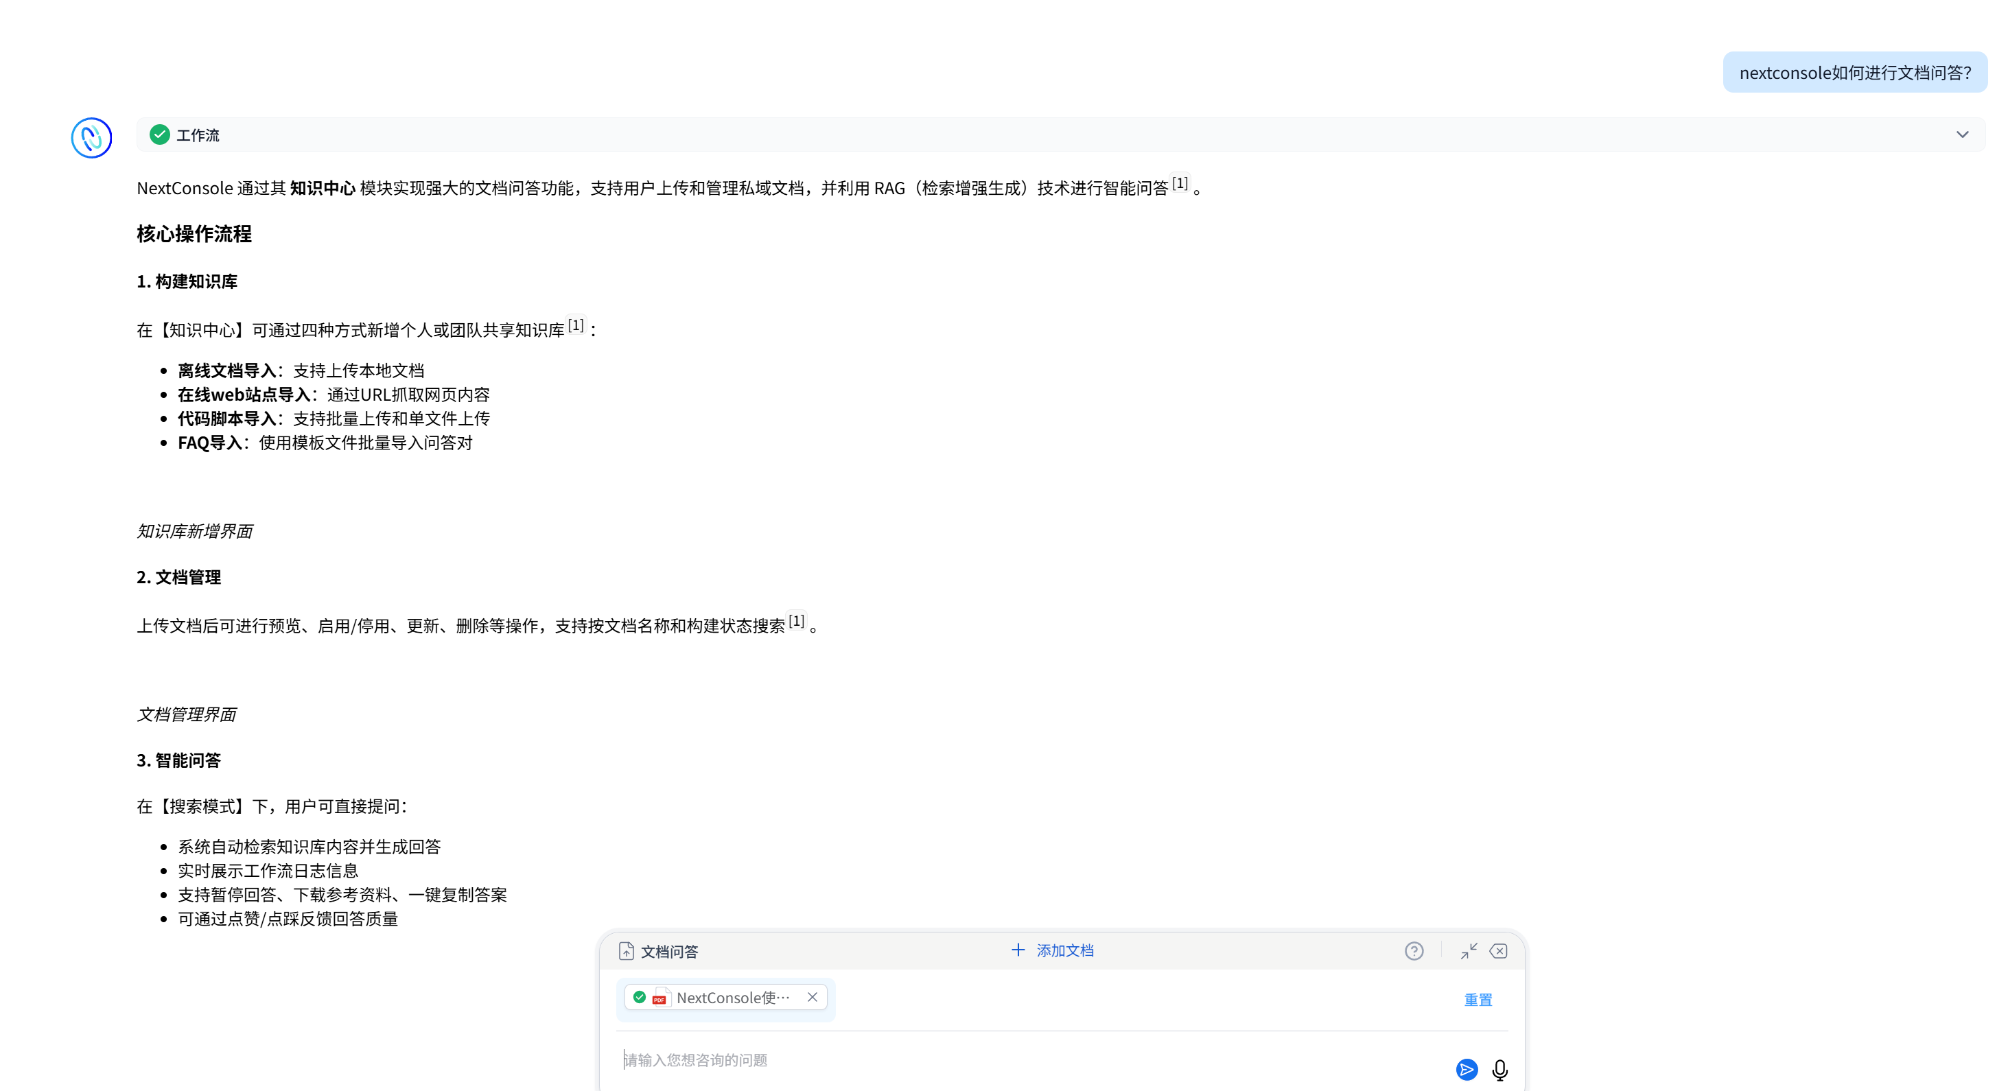1997x1091 pixels.
Task: Click citation [1] after the RAG sentence
Action: [1179, 184]
